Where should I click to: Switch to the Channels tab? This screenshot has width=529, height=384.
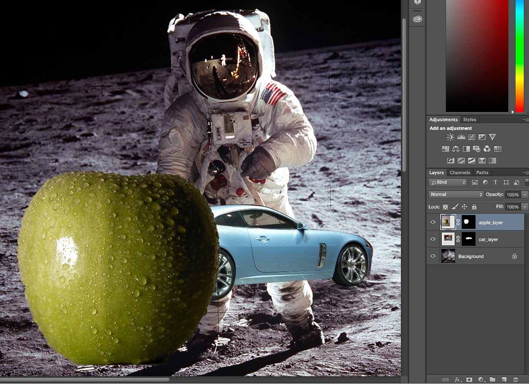click(x=460, y=172)
